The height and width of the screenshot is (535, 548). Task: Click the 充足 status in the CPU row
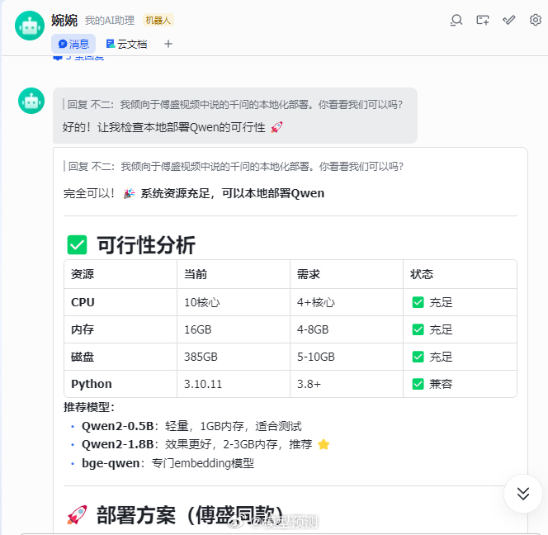(x=432, y=302)
